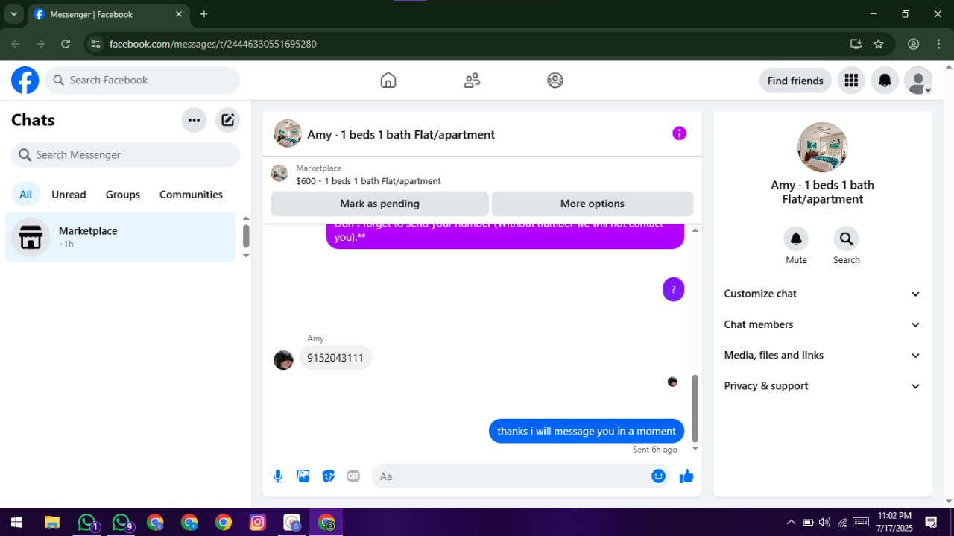The image size is (954, 536).
Task: Open the Facebook logo home link
Action: tap(25, 80)
